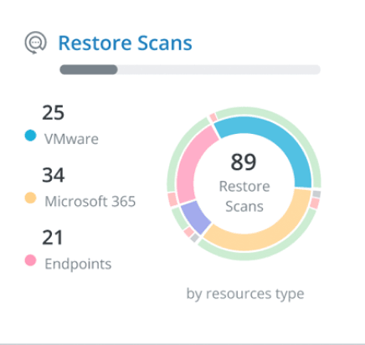
Task: Click the Microsoft 365 count 34
Action: [x=54, y=175]
